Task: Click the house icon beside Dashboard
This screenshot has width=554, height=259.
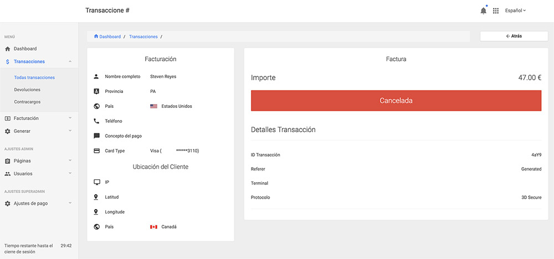Action: point(7,49)
